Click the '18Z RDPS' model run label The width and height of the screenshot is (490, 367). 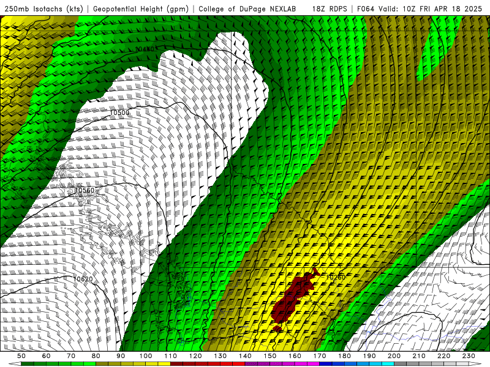tap(330, 9)
